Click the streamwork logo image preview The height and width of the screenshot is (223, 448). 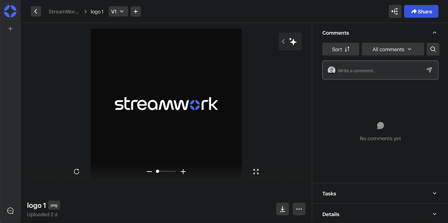166,104
